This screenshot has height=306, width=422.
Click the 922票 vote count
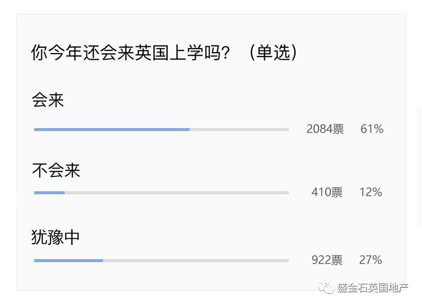tap(327, 260)
